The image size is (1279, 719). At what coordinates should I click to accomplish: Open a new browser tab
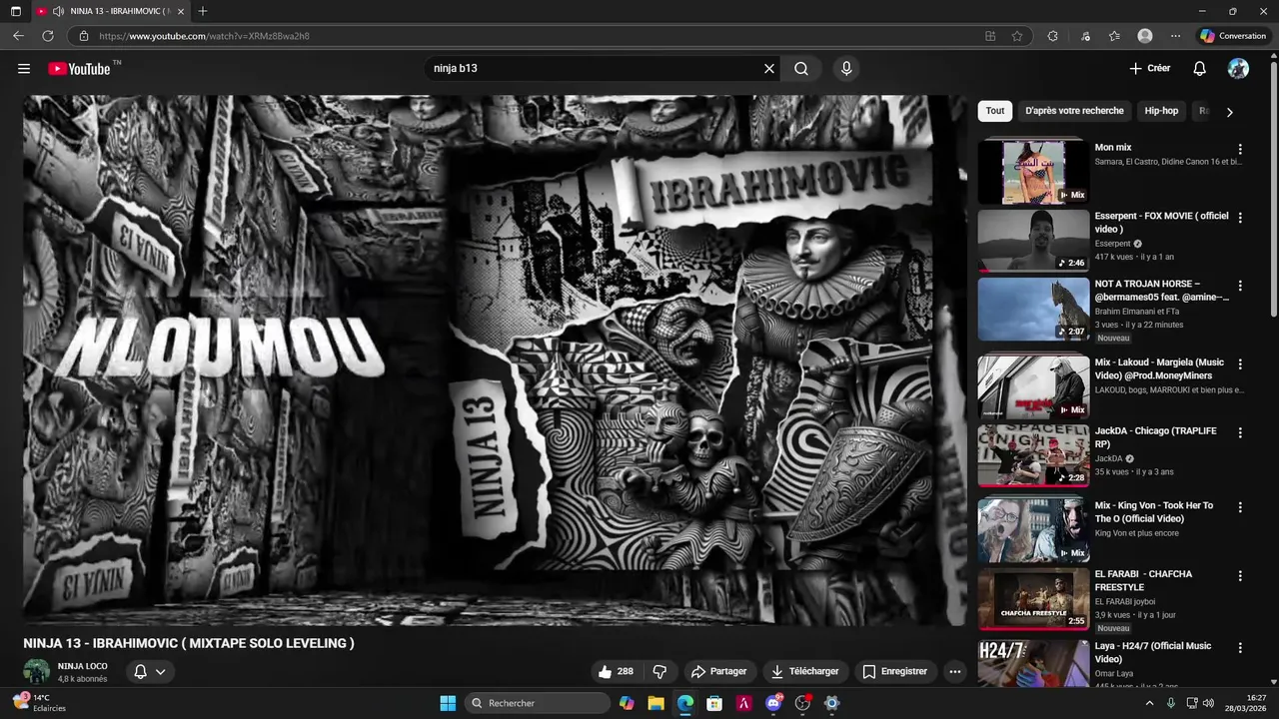point(203,11)
